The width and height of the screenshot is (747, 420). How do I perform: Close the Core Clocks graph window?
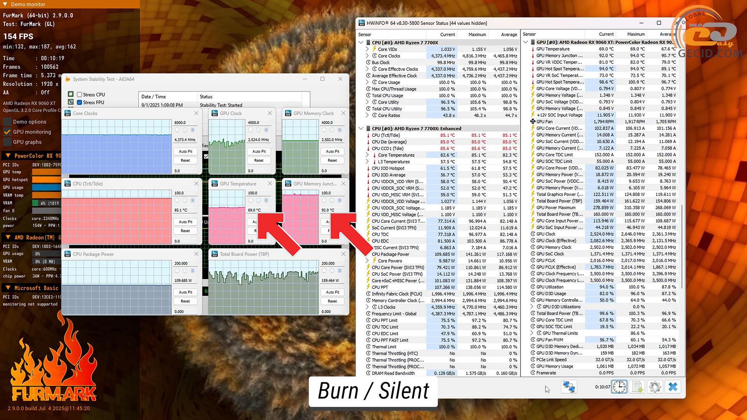tap(196, 113)
